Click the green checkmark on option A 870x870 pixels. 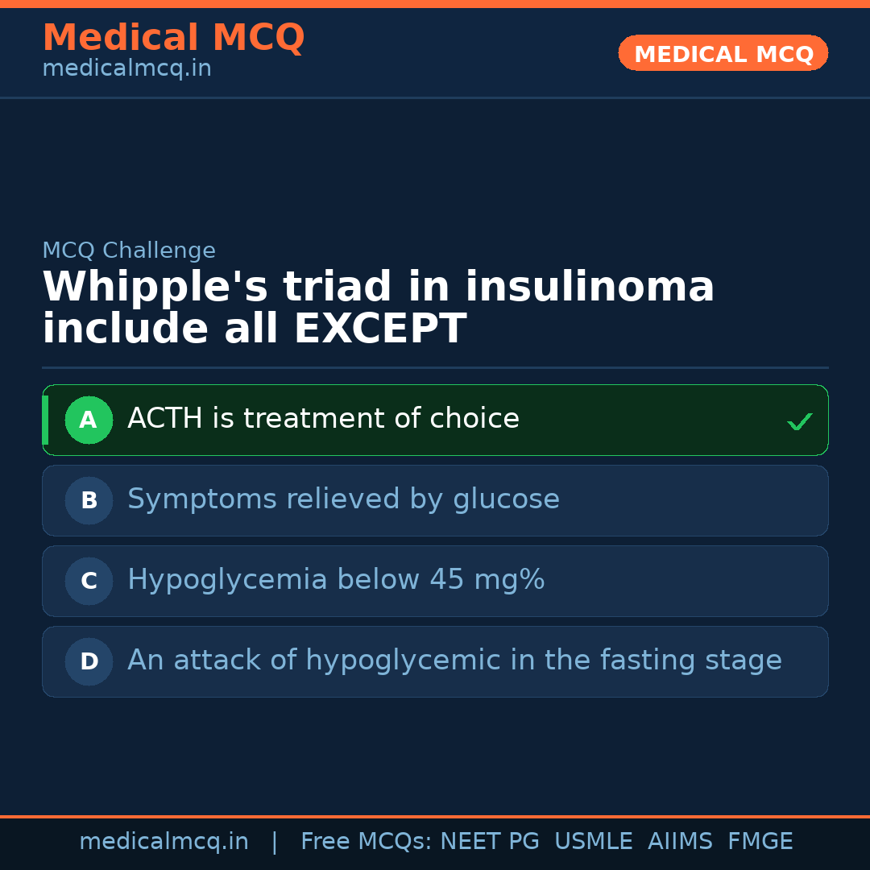tap(799, 421)
